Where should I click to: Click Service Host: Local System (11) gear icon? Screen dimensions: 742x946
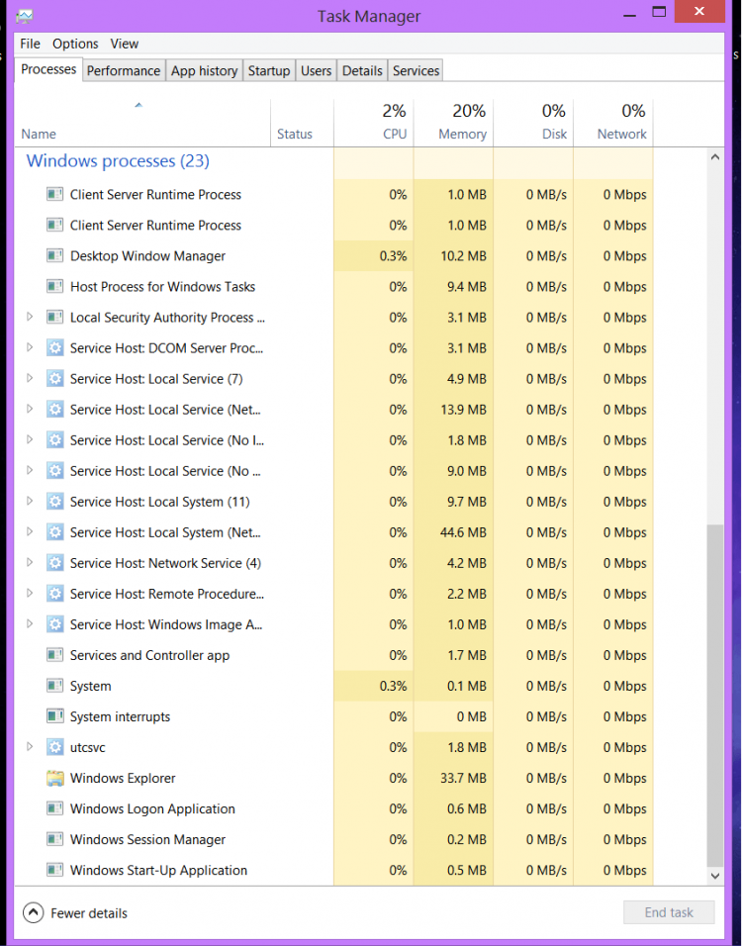(x=54, y=502)
